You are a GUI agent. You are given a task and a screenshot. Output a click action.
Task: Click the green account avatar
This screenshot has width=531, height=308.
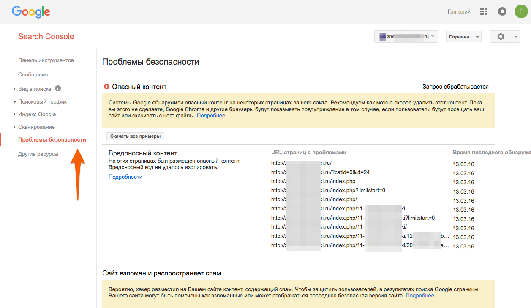click(x=521, y=12)
